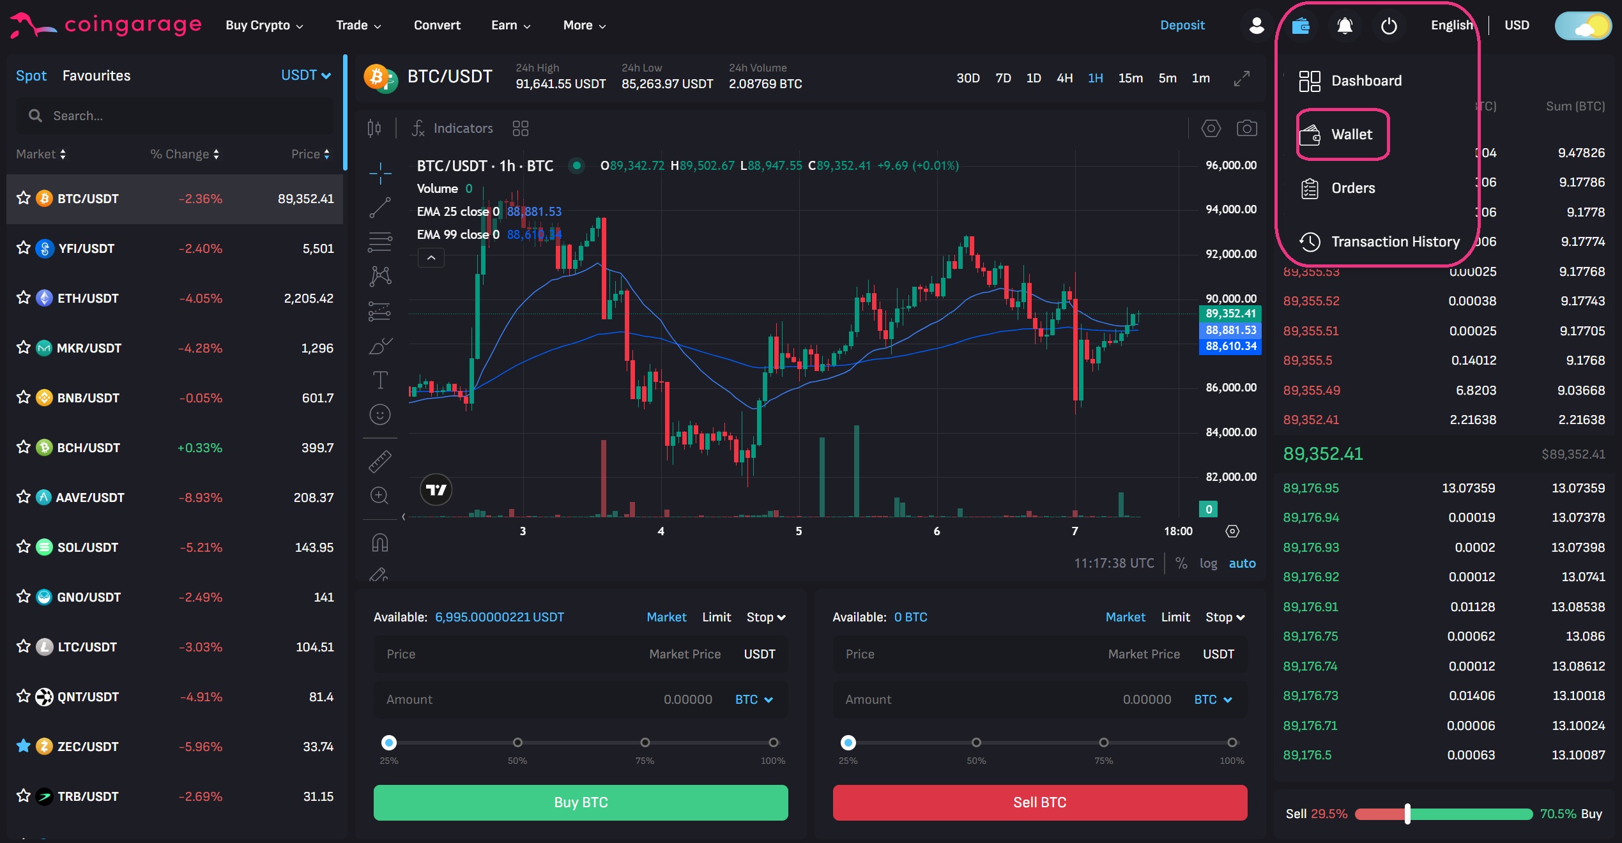
Task: Select the pattern drawing tool
Action: coord(380,276)
